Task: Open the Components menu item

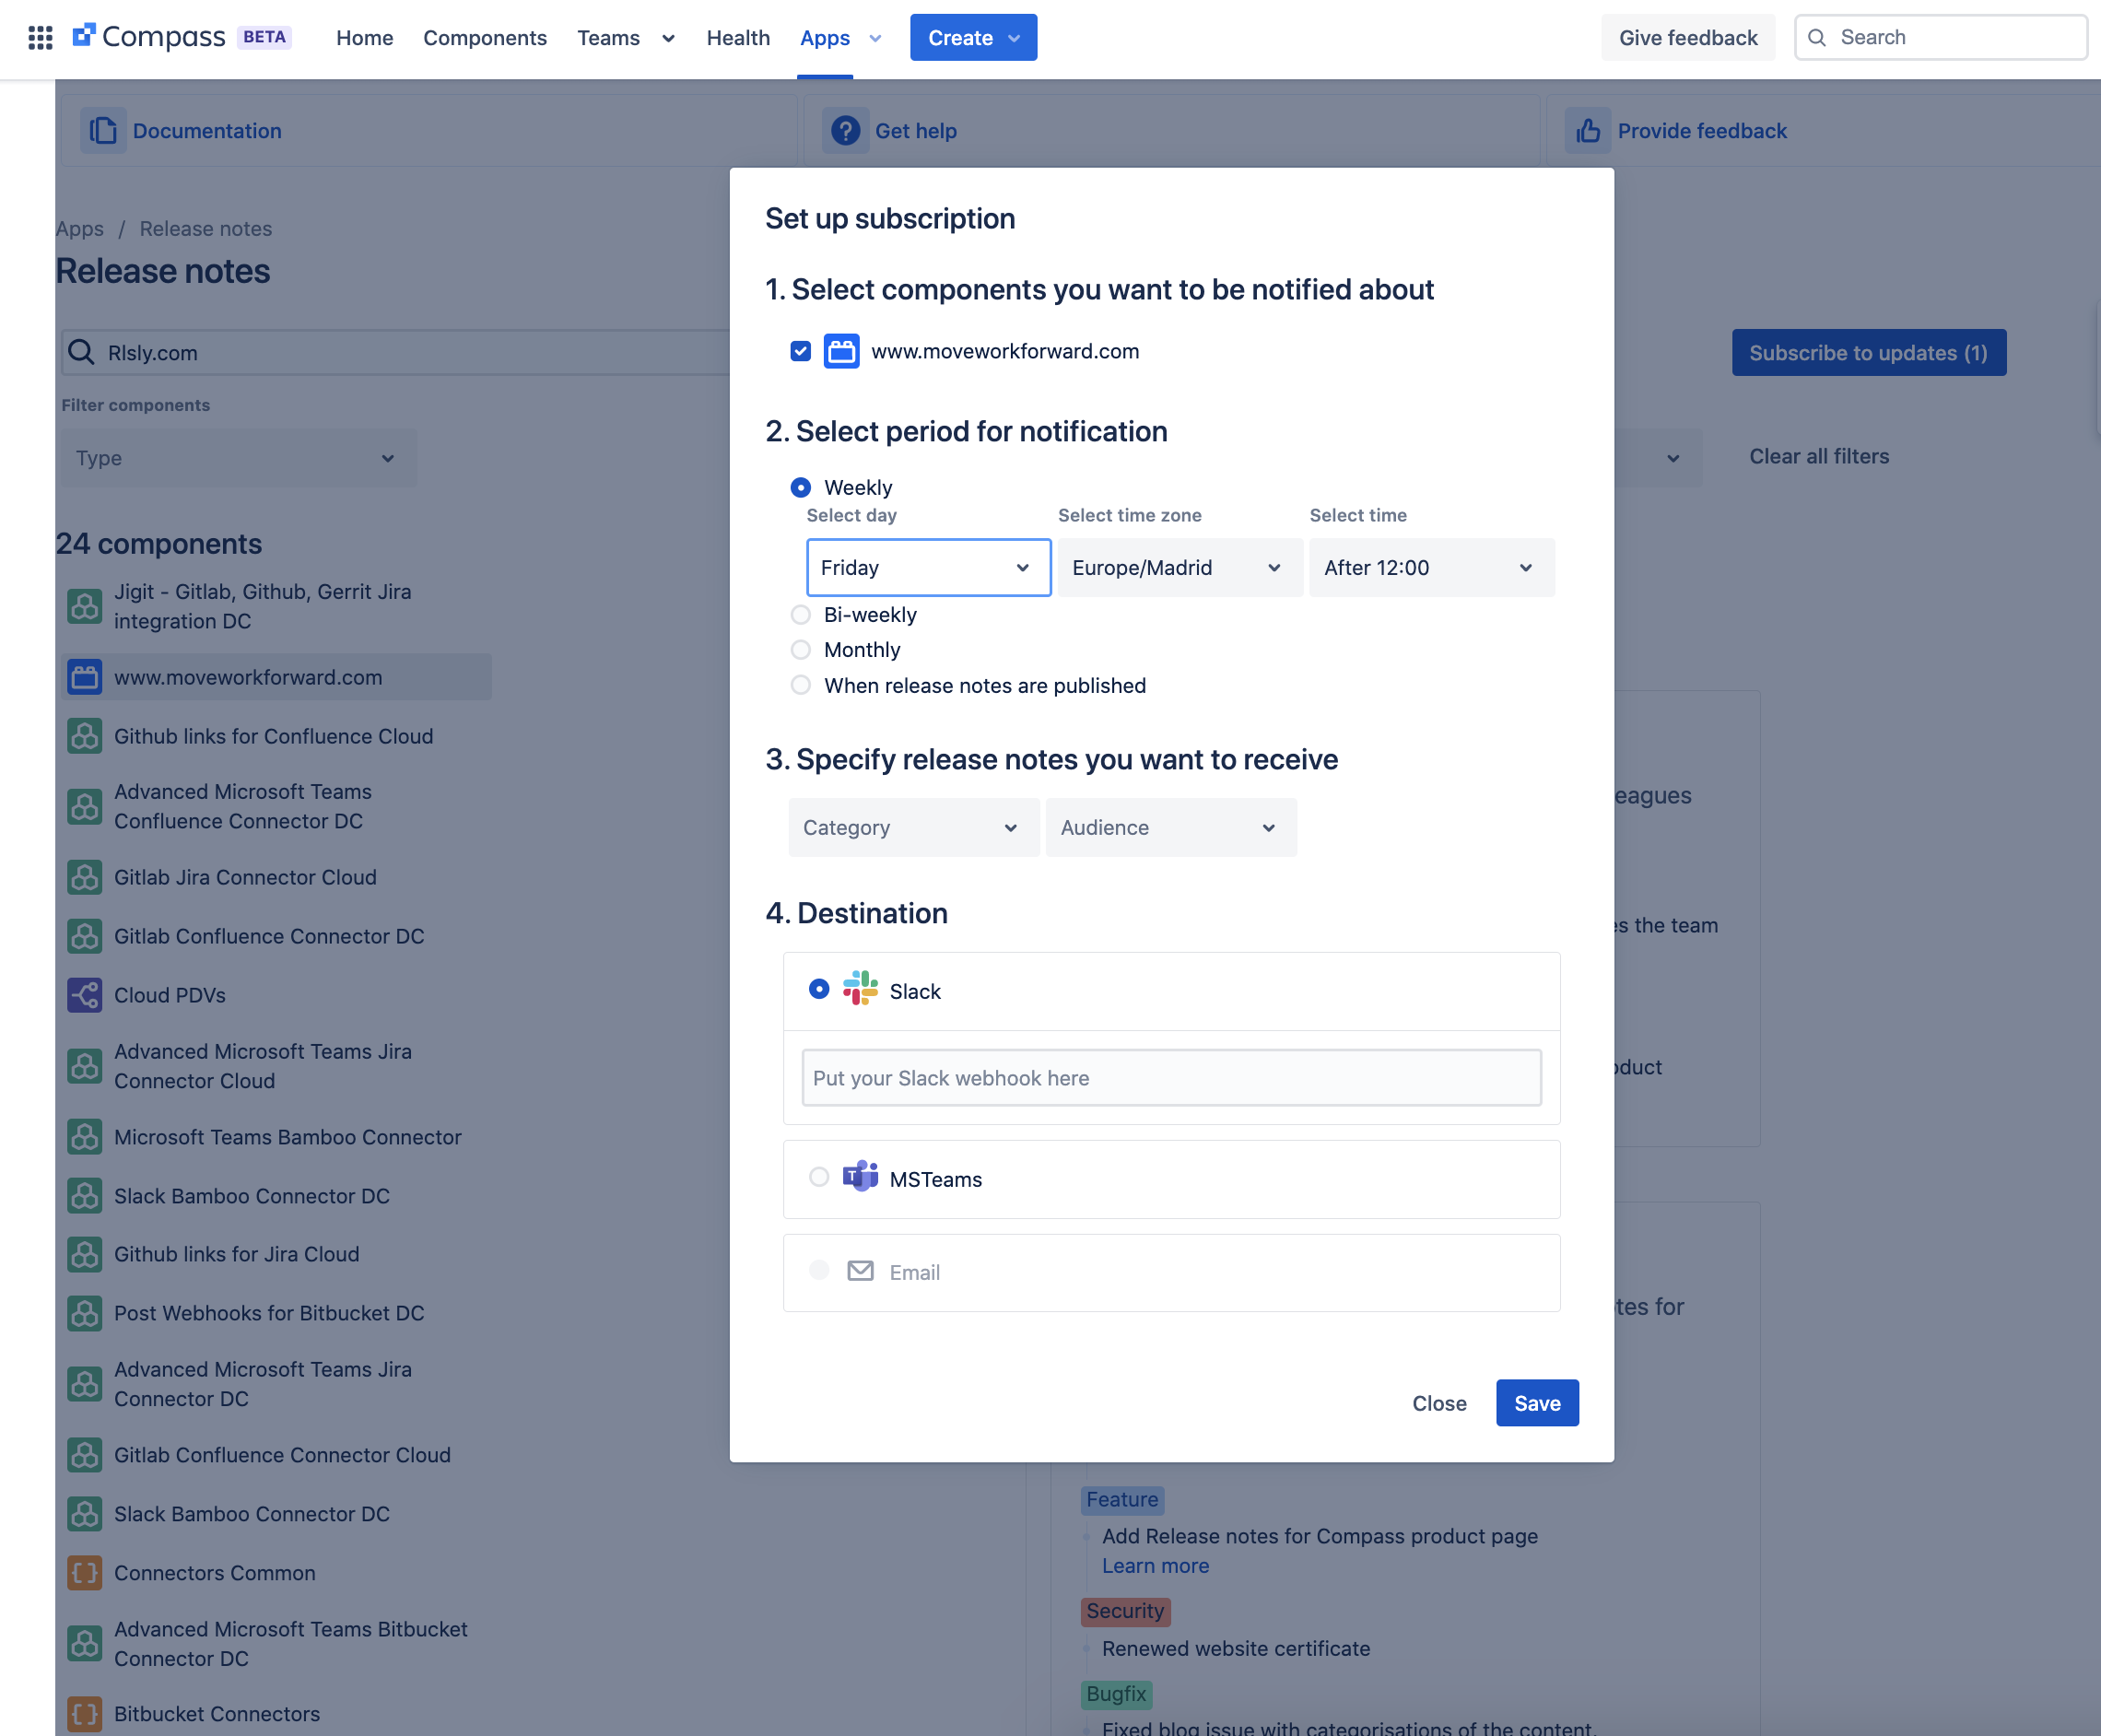Action: (x=485, y=38)
